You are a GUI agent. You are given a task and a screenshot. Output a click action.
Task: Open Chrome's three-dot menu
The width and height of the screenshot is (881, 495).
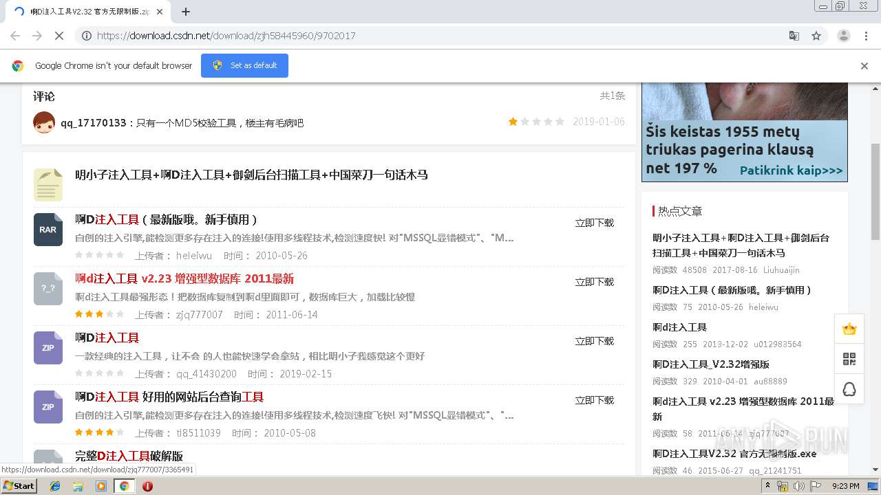[866, 36]
